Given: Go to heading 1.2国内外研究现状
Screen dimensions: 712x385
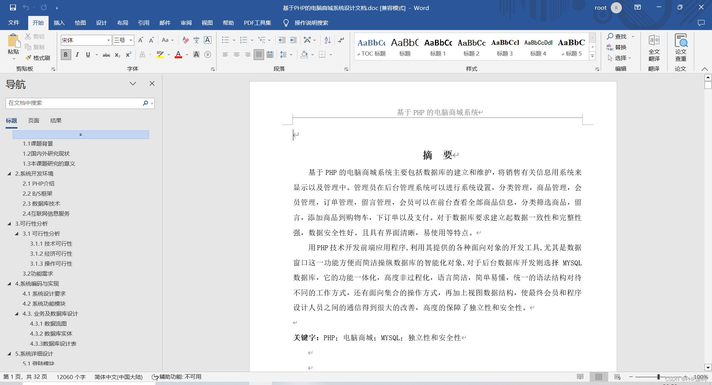Looking at the screenshot, I should 46,153.
